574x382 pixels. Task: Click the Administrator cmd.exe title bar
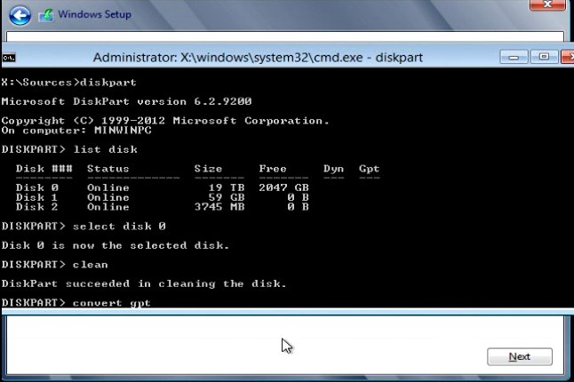[258, 57]
